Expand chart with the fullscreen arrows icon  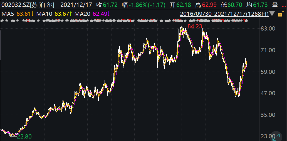coord(276,137)
